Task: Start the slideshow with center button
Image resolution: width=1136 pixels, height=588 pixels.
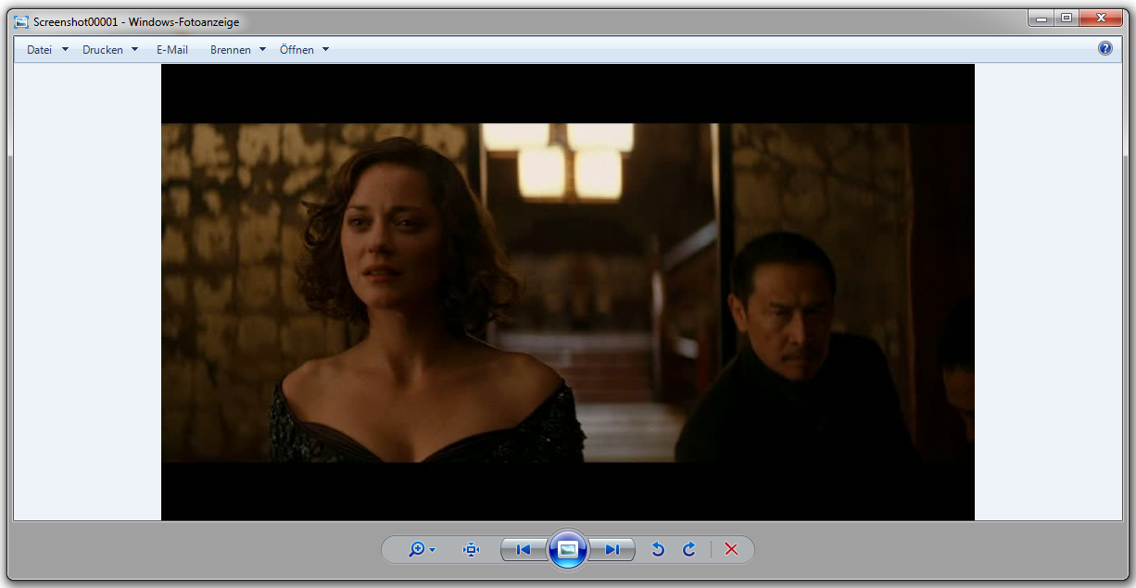Action: point(568,549)
